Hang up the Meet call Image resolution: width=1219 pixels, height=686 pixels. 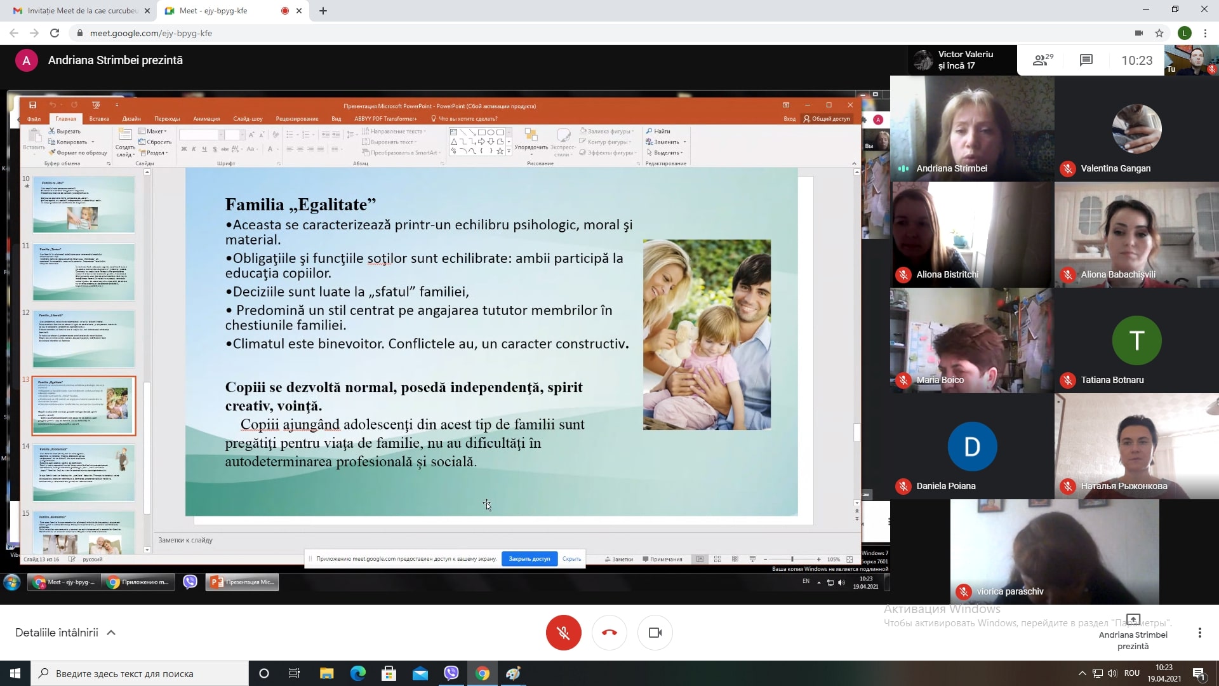pyautogui.click(x=609, y=633)
